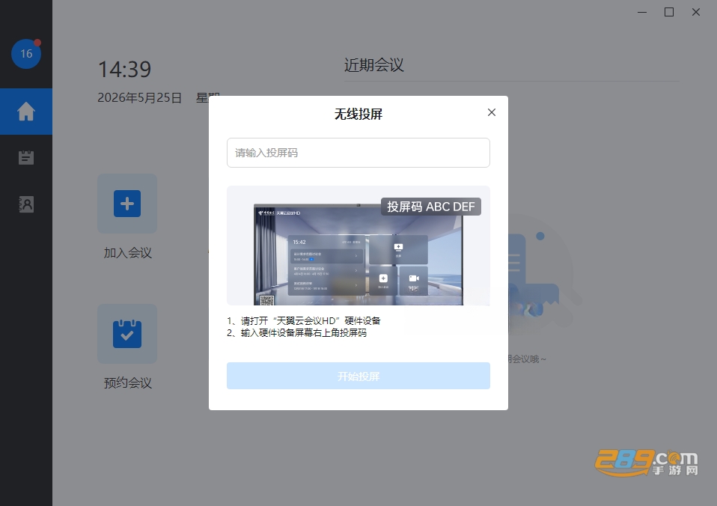Click the 近期会议 heading
The image size is (717, 506).
374,65
